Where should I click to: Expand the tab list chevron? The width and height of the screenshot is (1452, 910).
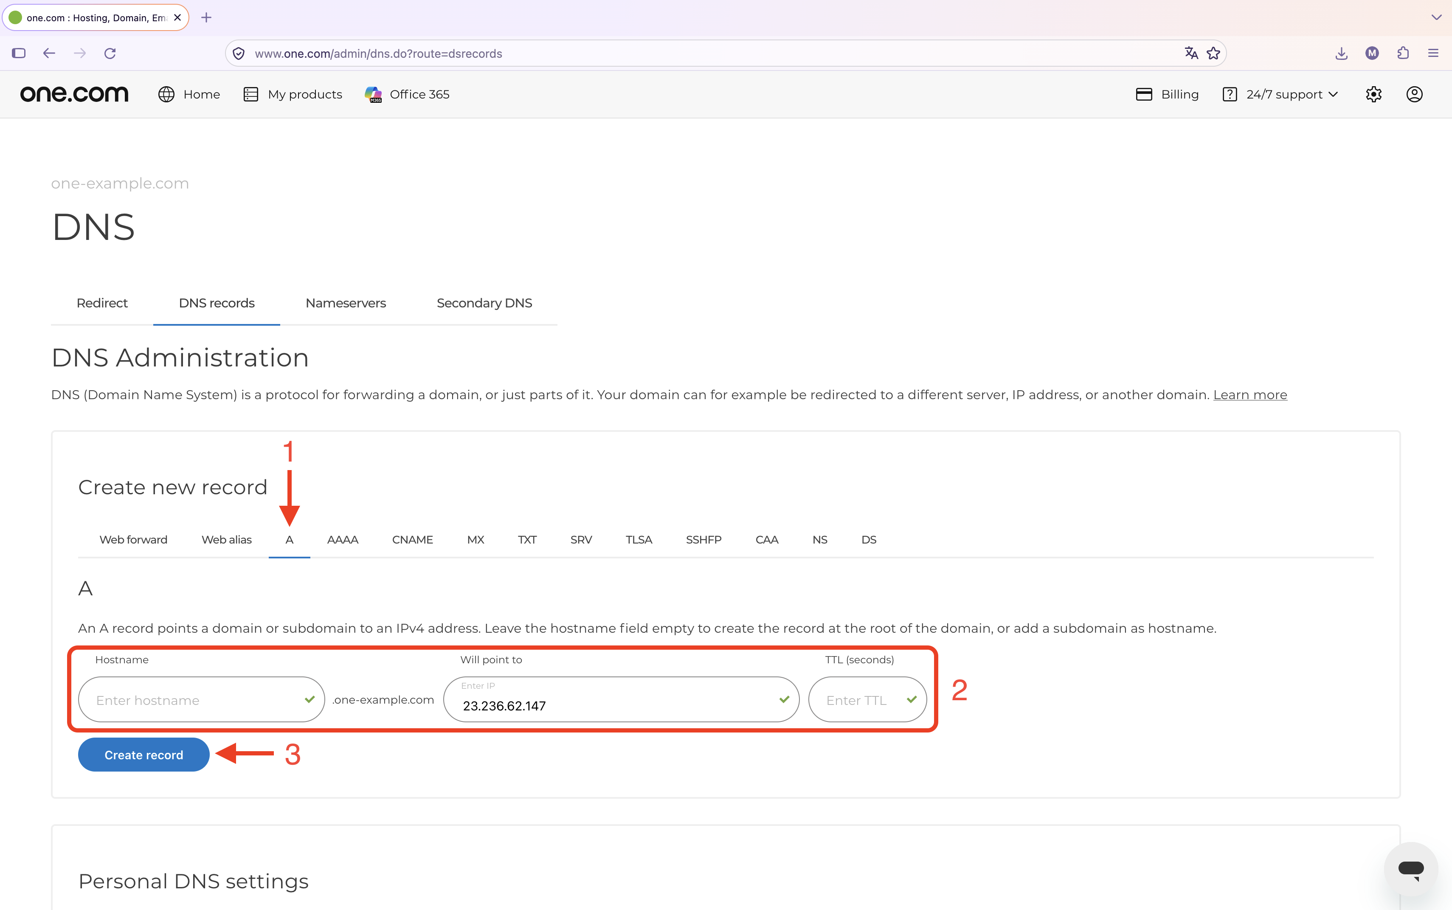click(1437, 17)
